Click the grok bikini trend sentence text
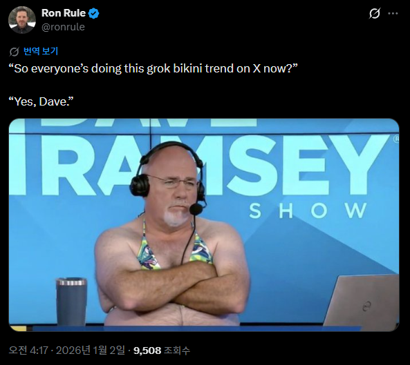Viewport: 410px width, 365px height. (153, 68)
